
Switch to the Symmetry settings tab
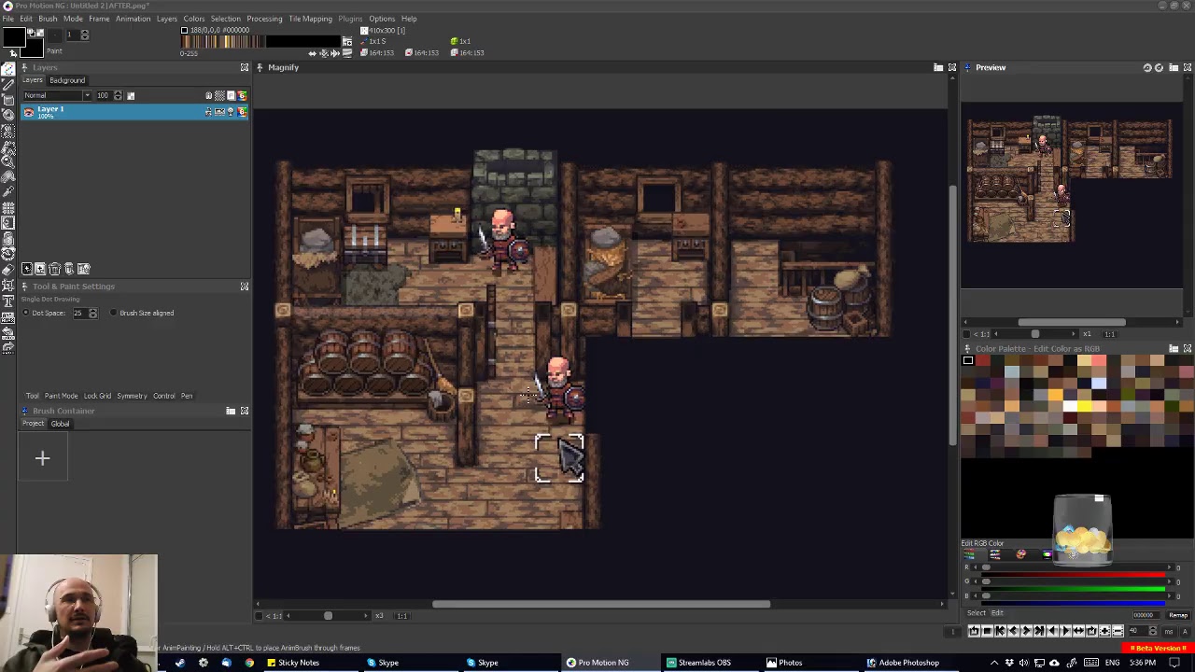tap(132, 396)
